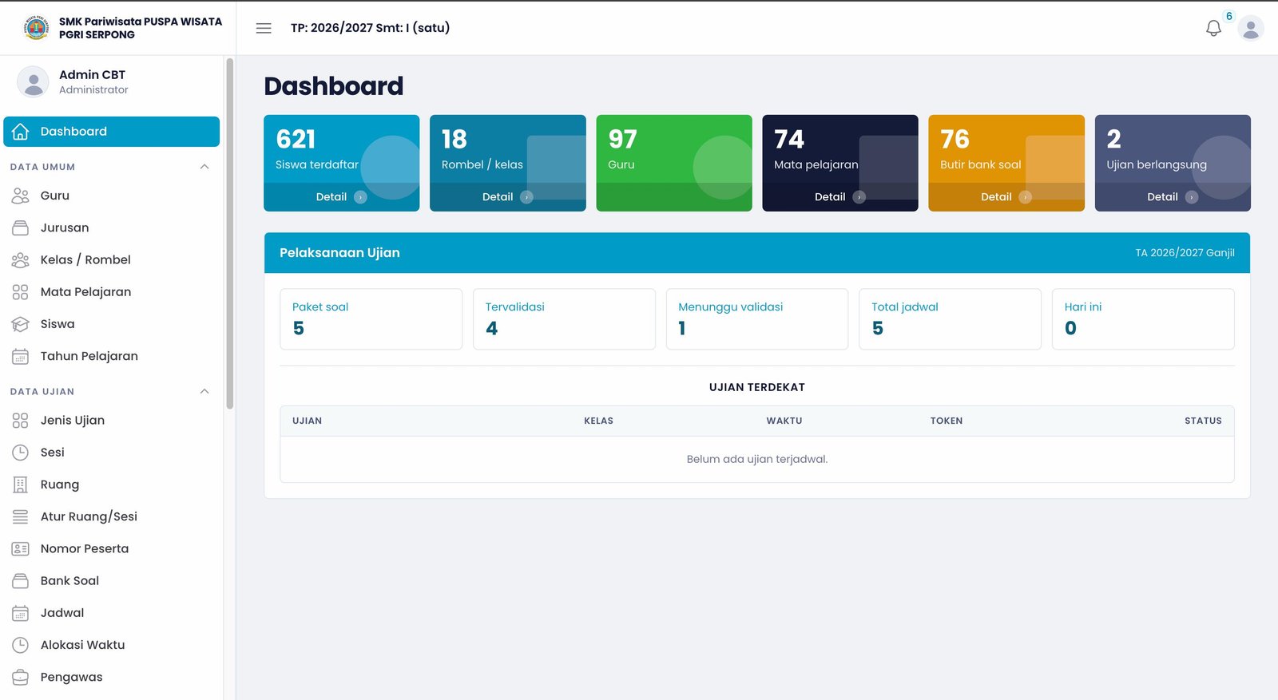Open the user profile avatar menu
The height and width of the screenshot is (700, 1278).
(1251, 29)
